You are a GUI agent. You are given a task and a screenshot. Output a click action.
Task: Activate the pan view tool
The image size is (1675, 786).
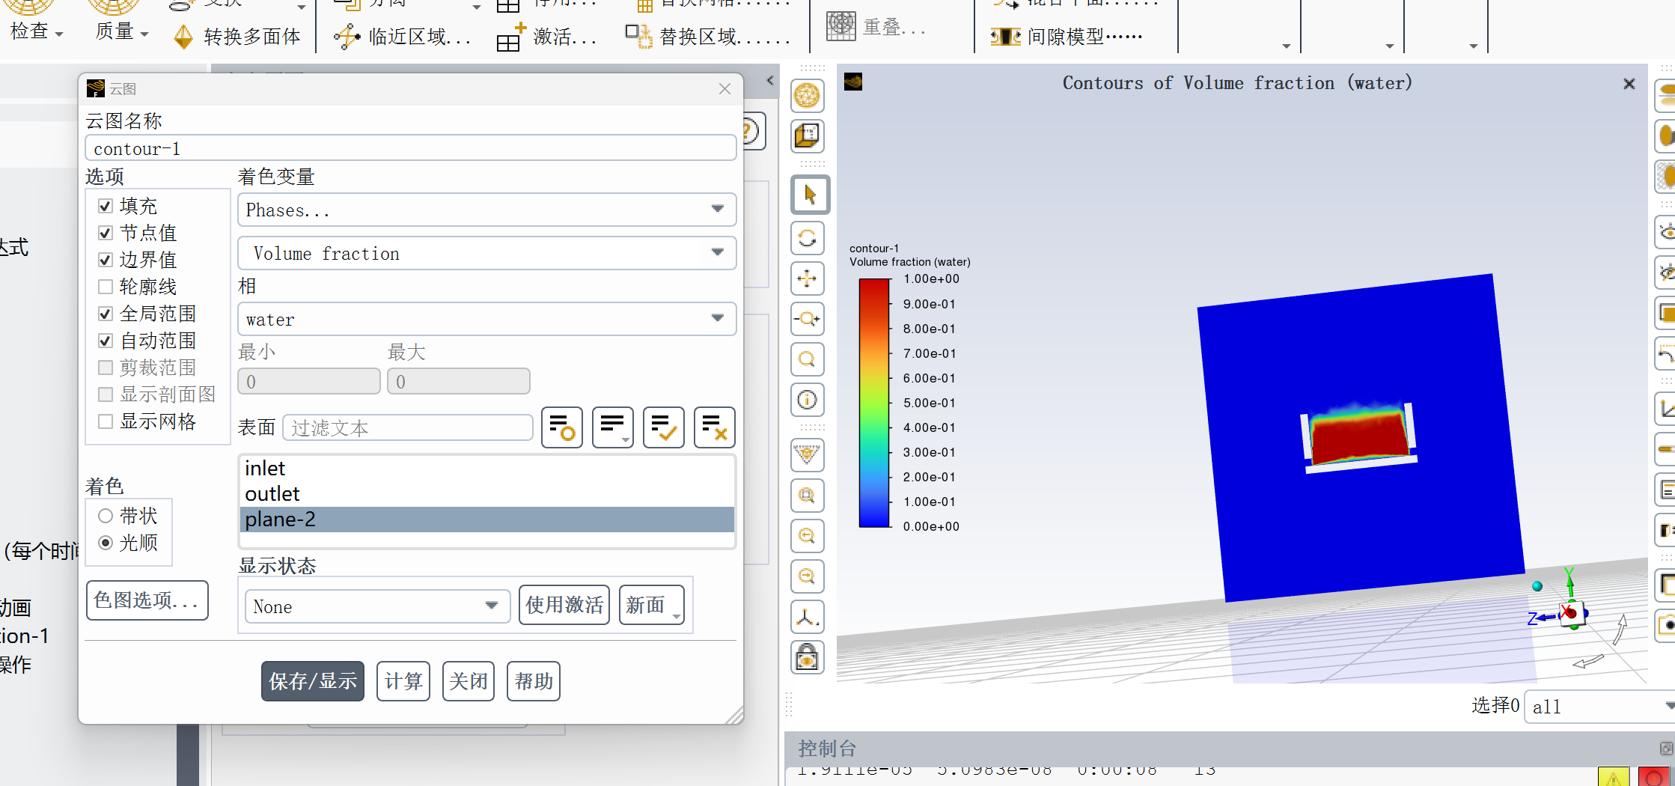click(807, 279)
